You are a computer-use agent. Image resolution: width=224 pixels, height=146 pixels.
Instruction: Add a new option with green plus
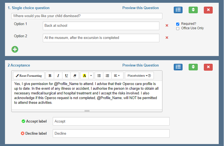15,49
